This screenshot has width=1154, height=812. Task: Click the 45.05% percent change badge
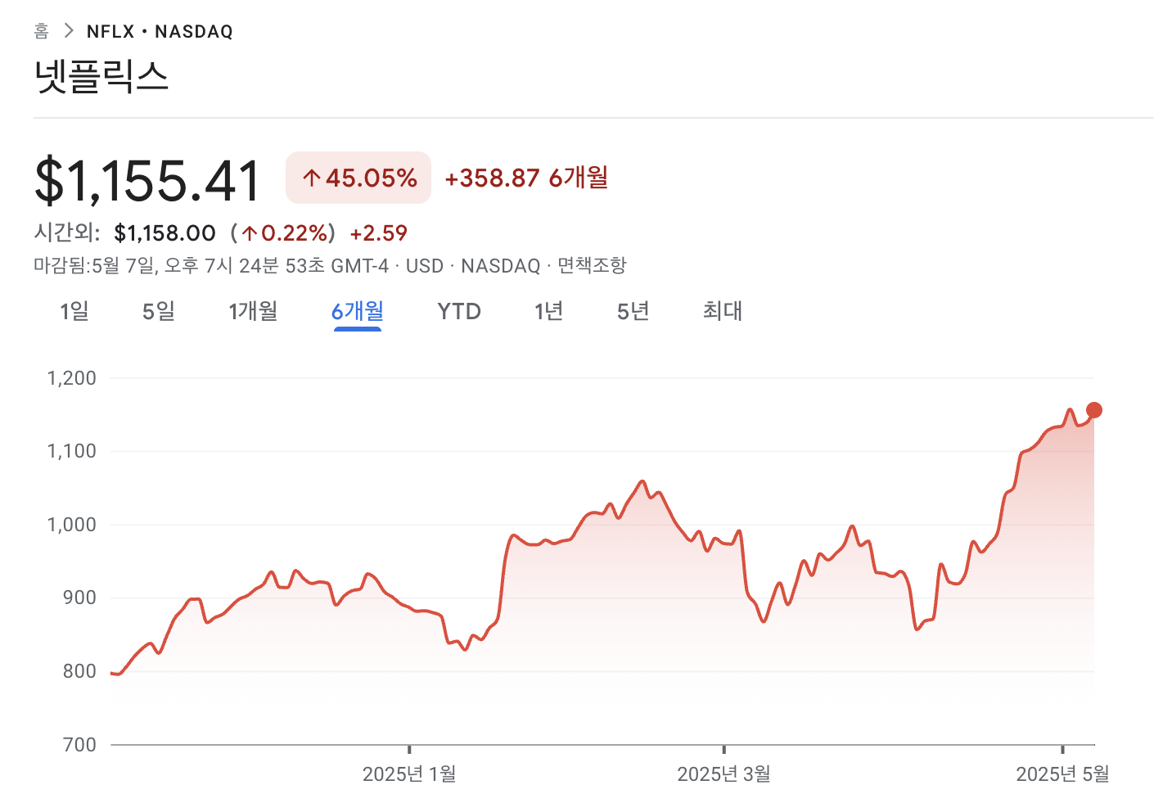(358, 178)
